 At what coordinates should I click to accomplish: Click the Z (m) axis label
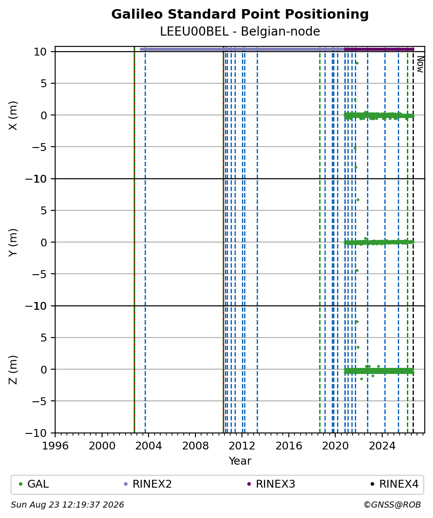(x=13, y=370)
